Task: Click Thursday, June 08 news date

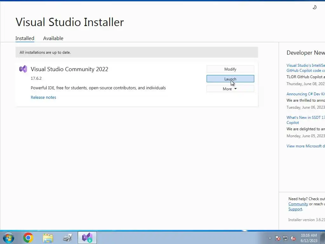Action: point(306,84)
